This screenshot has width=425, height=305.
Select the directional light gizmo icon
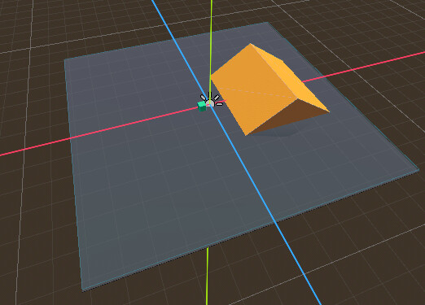pos(210,100)
